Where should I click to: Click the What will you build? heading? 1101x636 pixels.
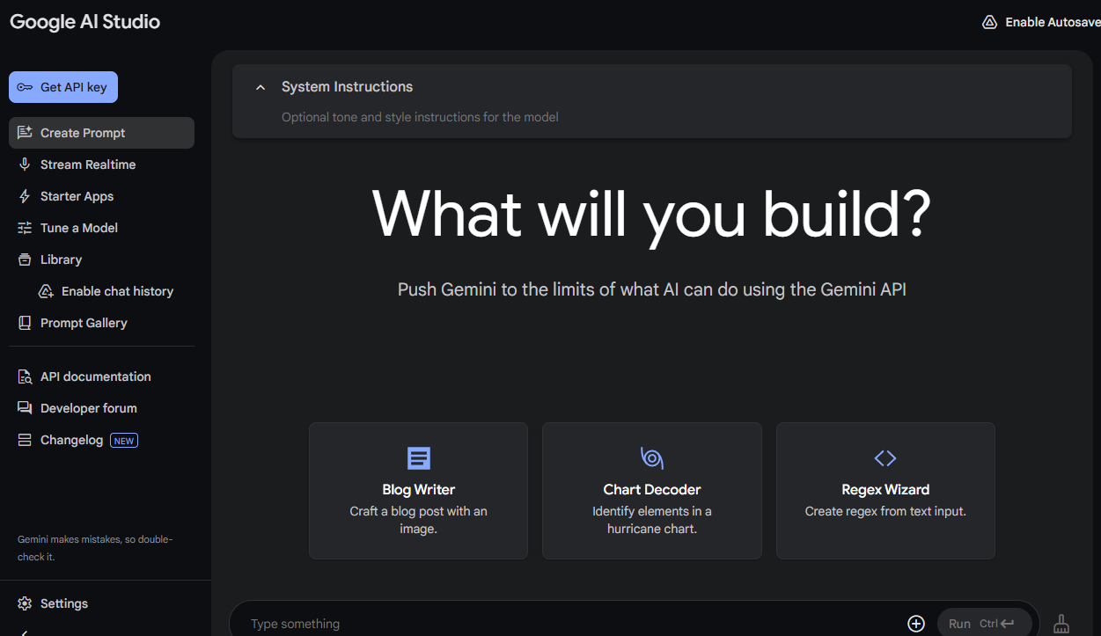click(x=651, y=214)
